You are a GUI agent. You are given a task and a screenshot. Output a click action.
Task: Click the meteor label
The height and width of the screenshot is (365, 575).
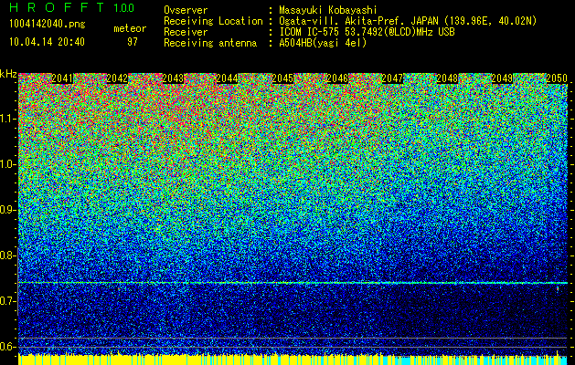[x=130, y=28]
